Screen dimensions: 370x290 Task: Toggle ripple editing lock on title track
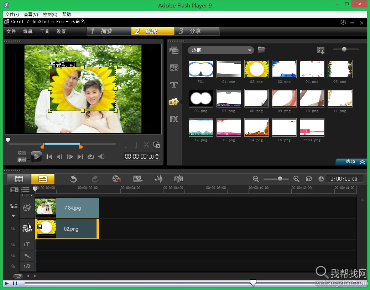[13, 244]
